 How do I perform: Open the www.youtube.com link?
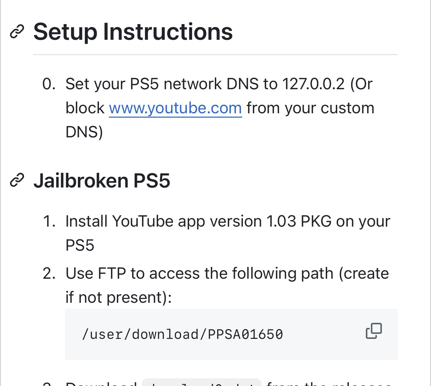pyautogui.click(x=175, y=108)
